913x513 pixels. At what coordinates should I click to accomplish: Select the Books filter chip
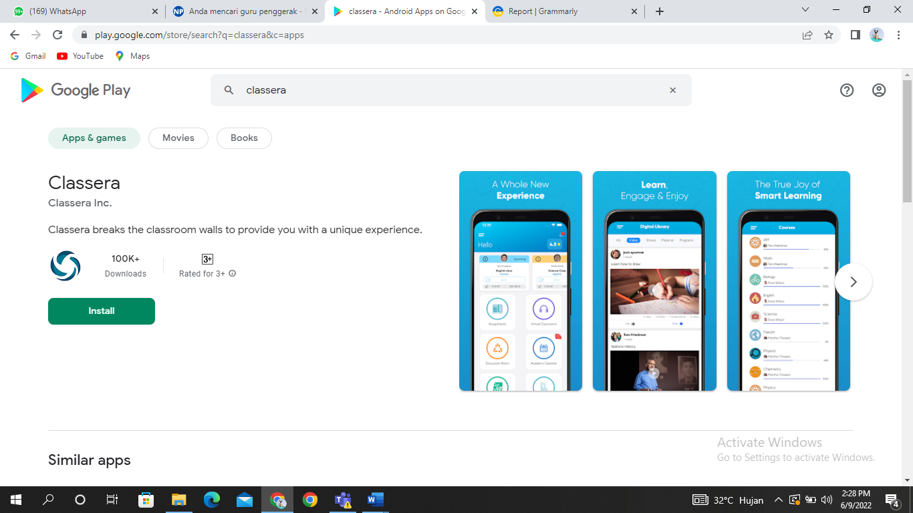[244, 138]
